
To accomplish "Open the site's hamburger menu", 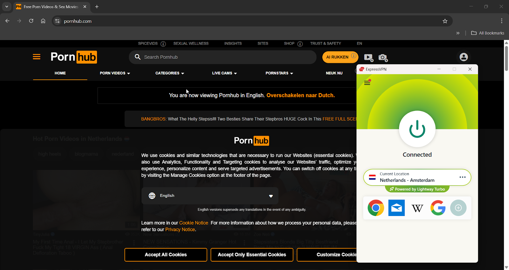I will (x=37, y=57).
